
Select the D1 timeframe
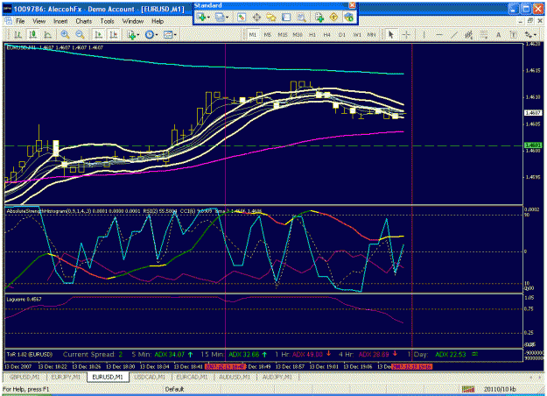point(342,34)
